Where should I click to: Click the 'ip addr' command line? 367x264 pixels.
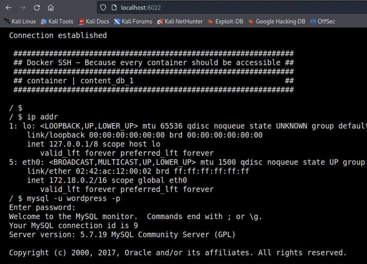34,117
